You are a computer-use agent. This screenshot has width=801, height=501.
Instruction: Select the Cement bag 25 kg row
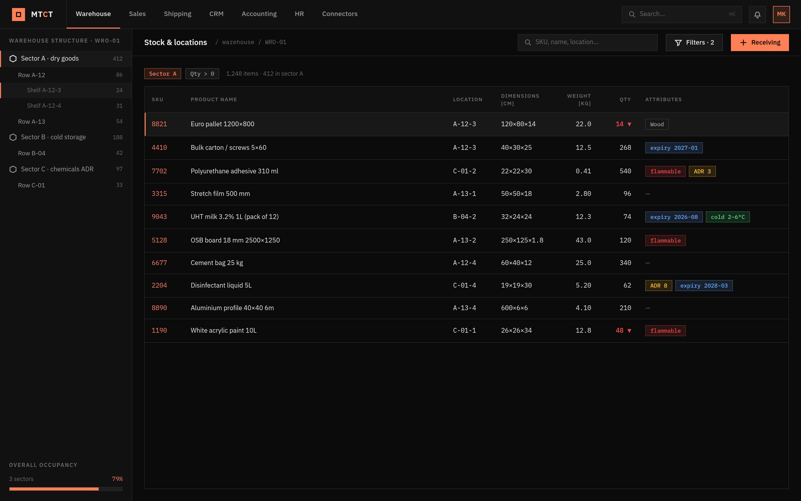click(466, 263)
